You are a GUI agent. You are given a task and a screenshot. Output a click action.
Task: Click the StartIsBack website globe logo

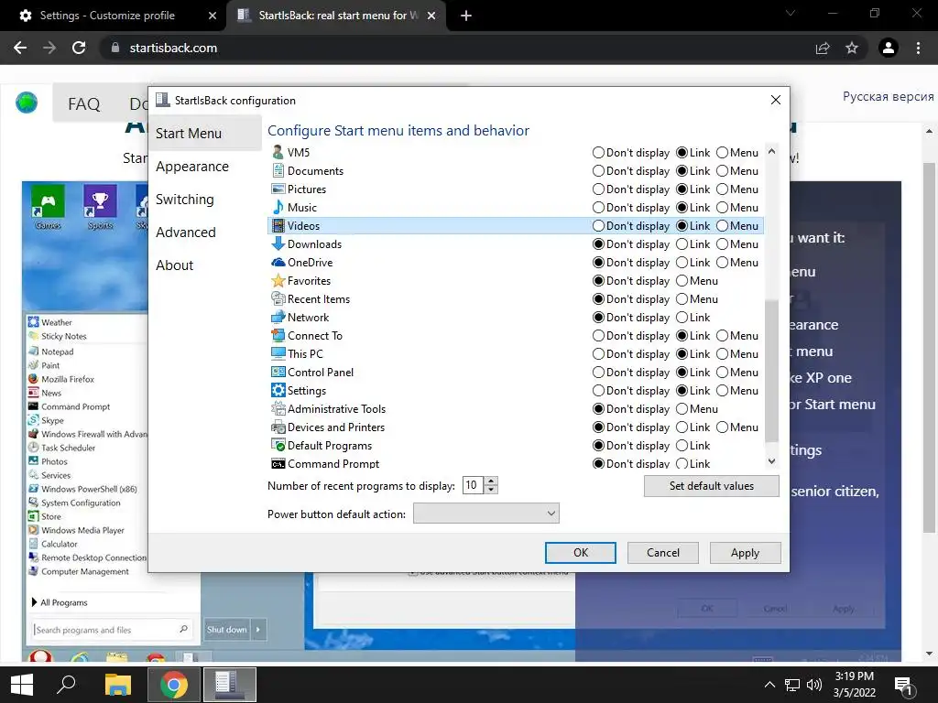click(x=27, y=103)
